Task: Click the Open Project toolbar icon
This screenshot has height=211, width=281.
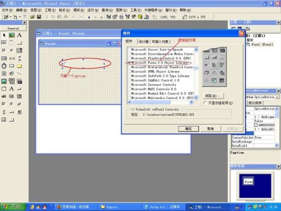Action: point(33,17)
